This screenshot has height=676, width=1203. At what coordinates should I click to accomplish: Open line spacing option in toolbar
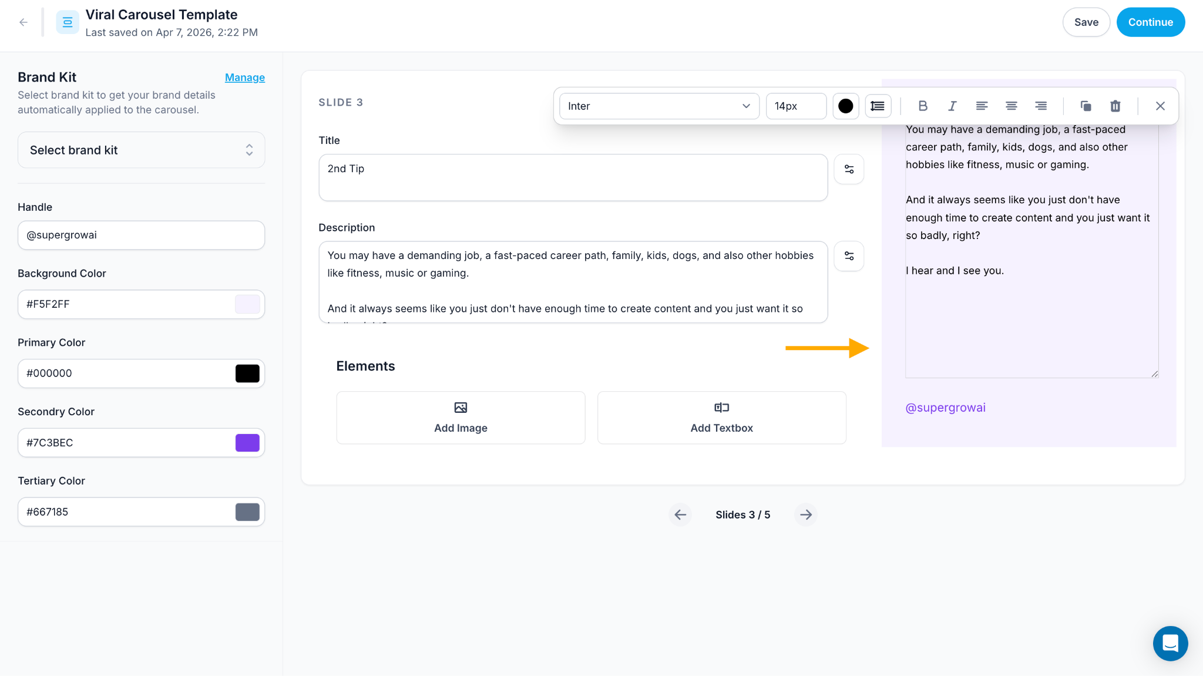878,106
